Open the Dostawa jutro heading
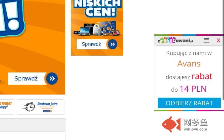 click(x=48, y=104)
